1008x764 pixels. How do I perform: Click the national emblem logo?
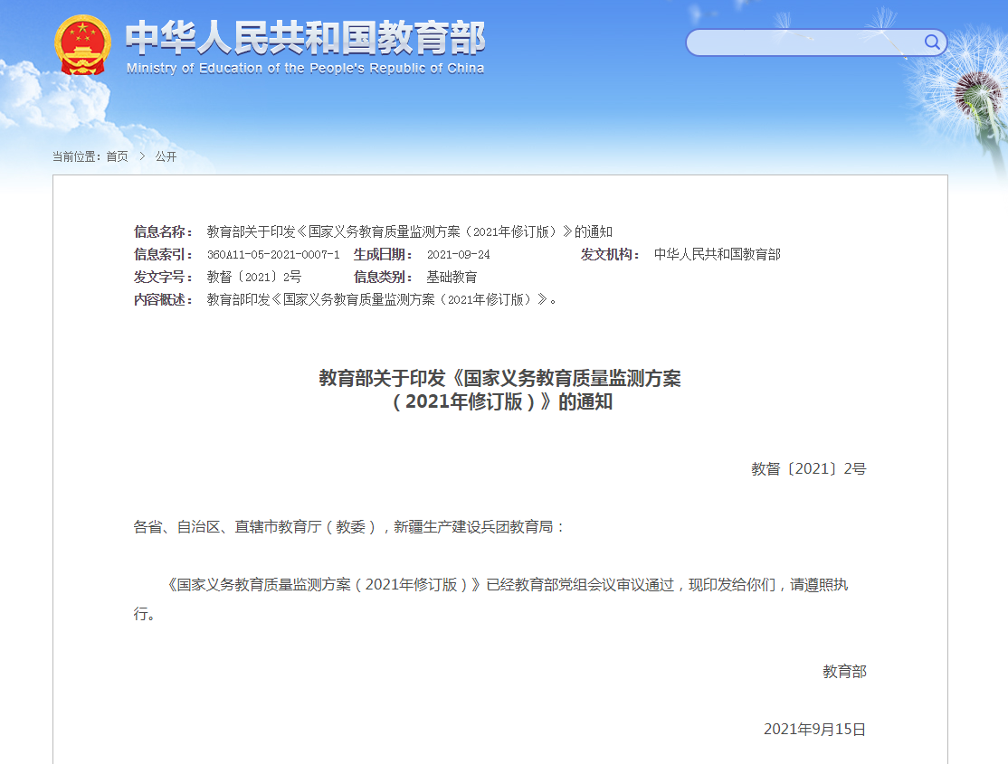coord(82,45)
